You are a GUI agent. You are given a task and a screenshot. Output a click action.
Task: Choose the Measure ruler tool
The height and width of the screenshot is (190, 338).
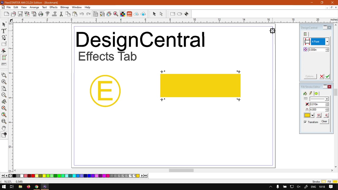click(x=4, y=64)
